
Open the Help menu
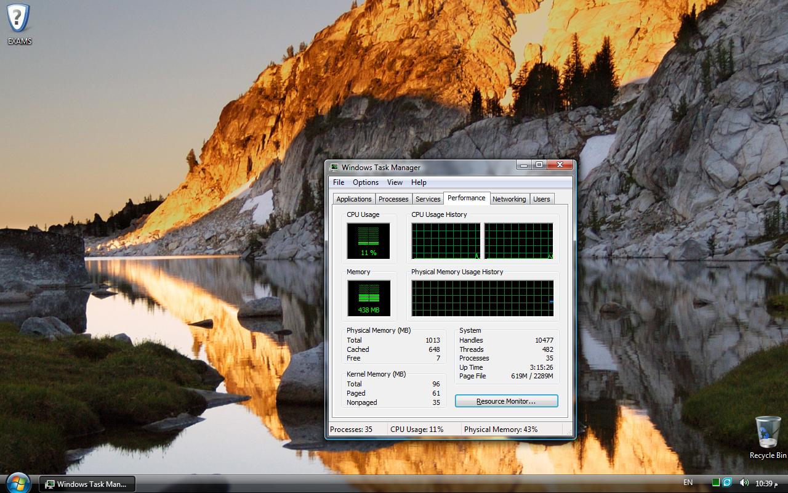[x=419, y=182]
